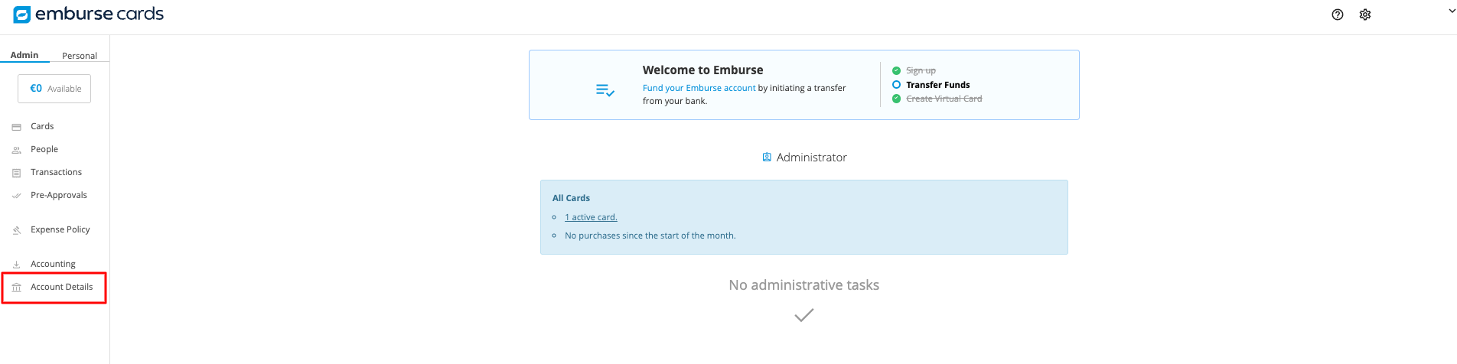Screen dimensions: 1457x364
Task: Open the help question mark icon
Action: (1338, 15)
